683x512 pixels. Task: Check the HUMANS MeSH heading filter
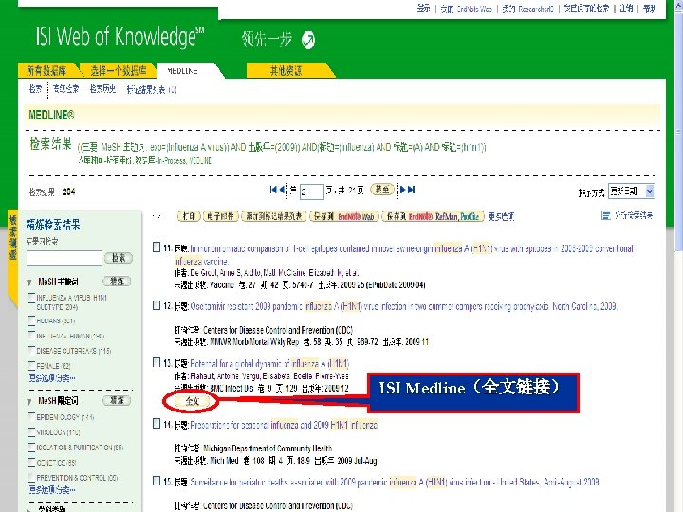pyautogui.click(x=32, y=320)
